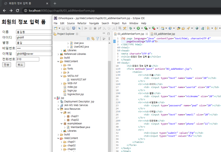Click the Use Step Filters icon

[x=125, y=28]
